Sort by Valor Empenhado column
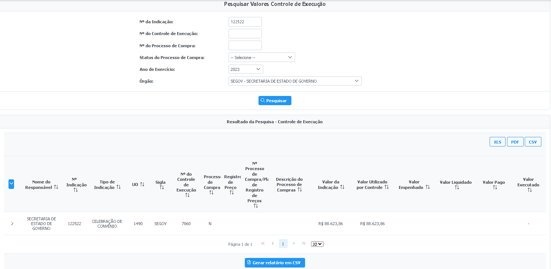Screen dimensions: 551x269 point(427,187)
